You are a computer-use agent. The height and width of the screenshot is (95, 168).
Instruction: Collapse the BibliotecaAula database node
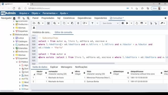pos(10,35)
